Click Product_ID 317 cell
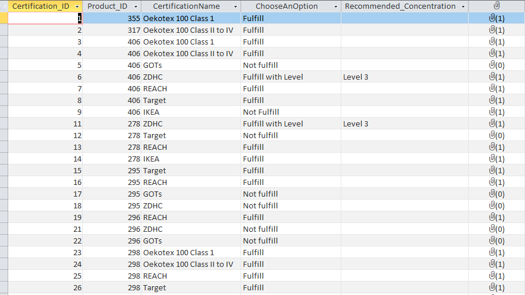 click(112, 30)
